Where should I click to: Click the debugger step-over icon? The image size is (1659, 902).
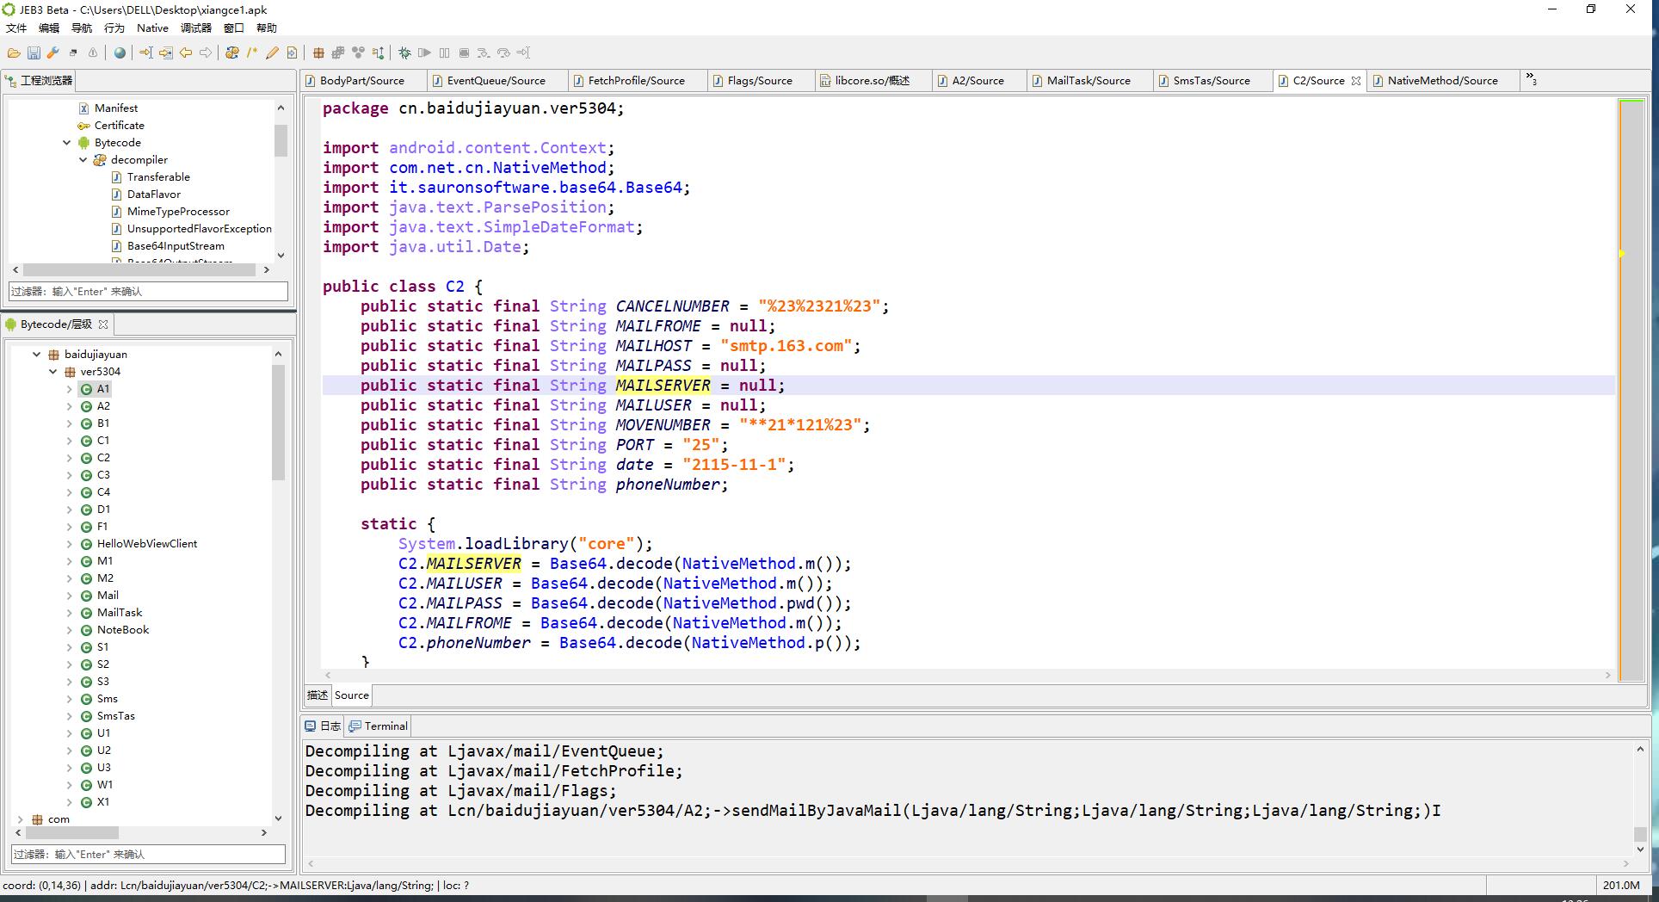coord(503,53)
